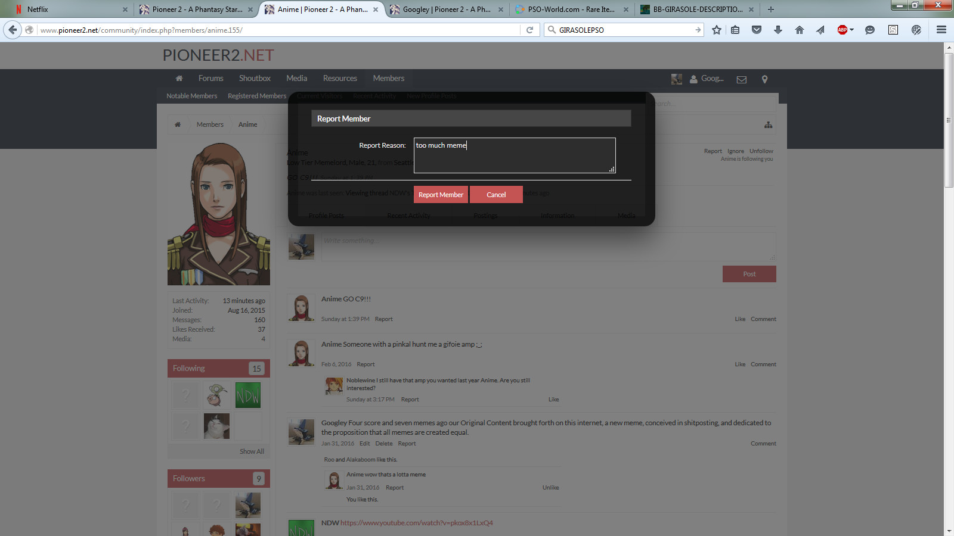Image resolution: width=954 pixels, height=536 pixels.
Task: Open the Shoutbox menu
Action: click(x=255, y=79)
